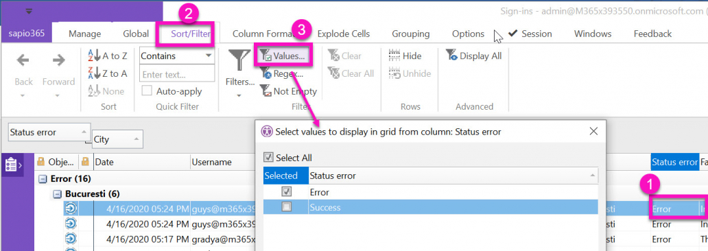This screenshot has width=708, height=251.
Task: Sort column Z to A
Action: tap(108, 73)
